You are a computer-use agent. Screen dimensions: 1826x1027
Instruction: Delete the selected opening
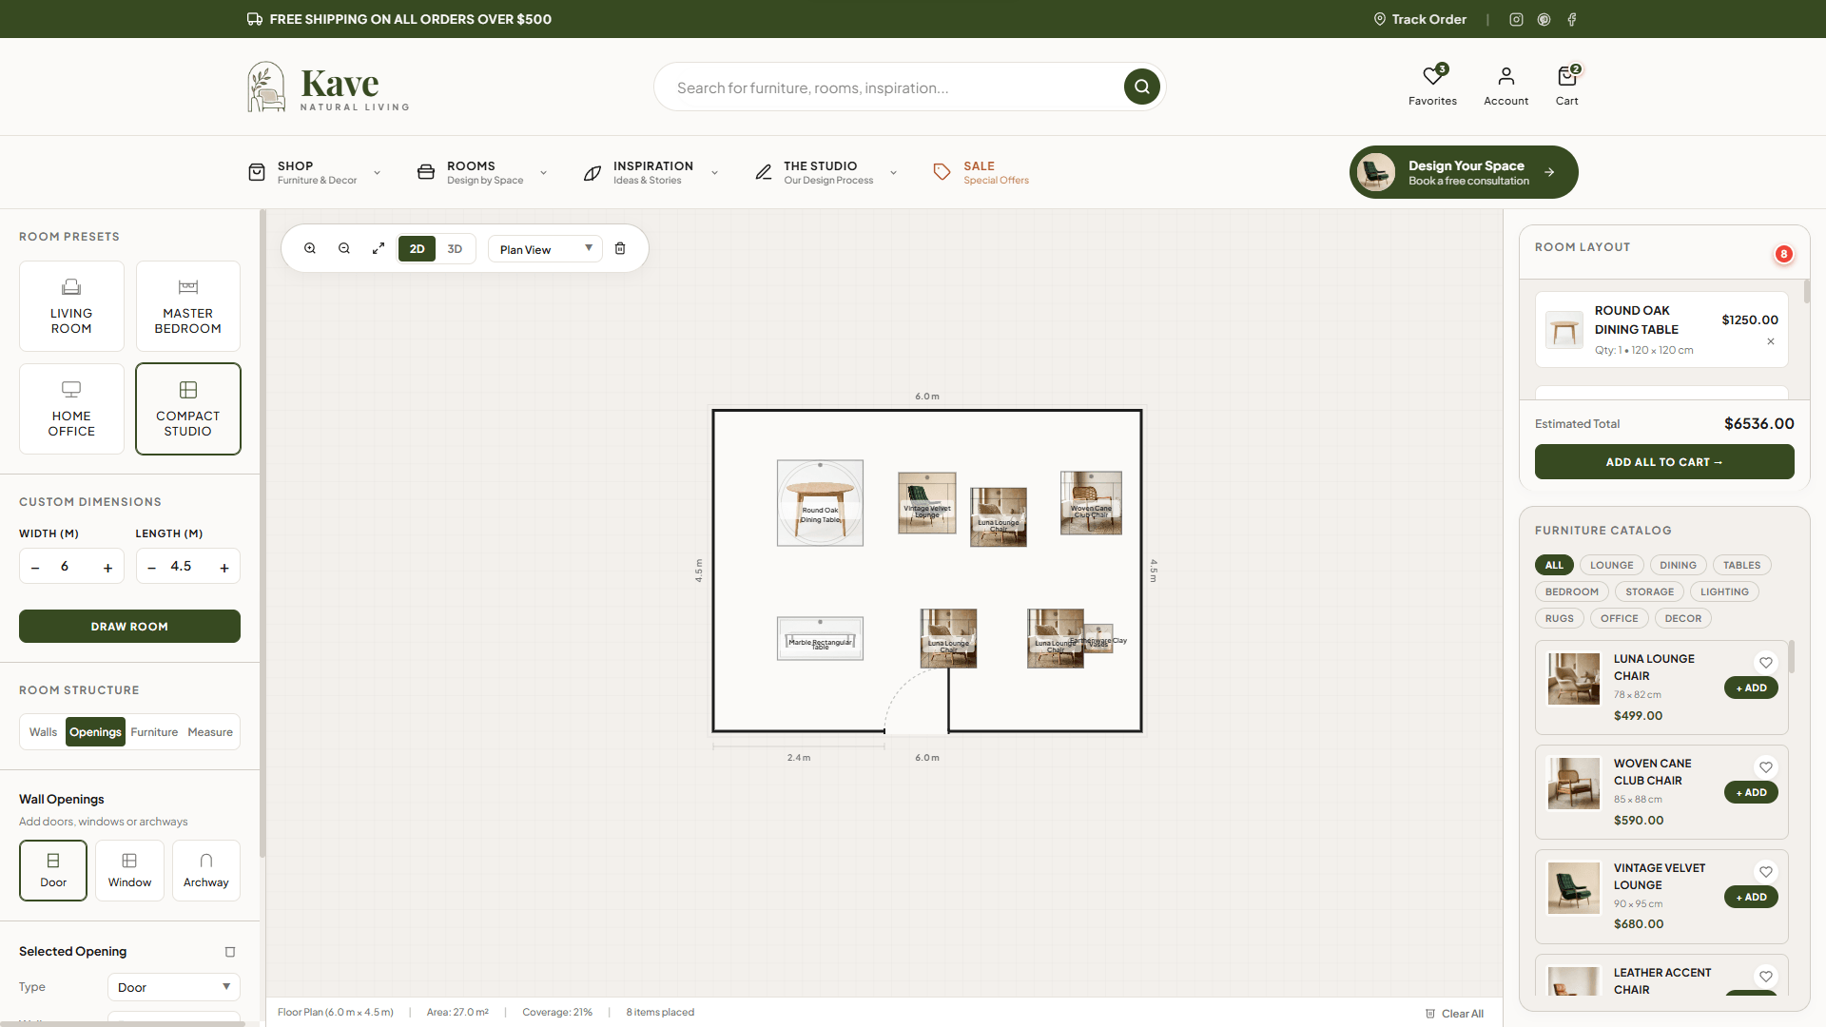[x=229, y=952]
